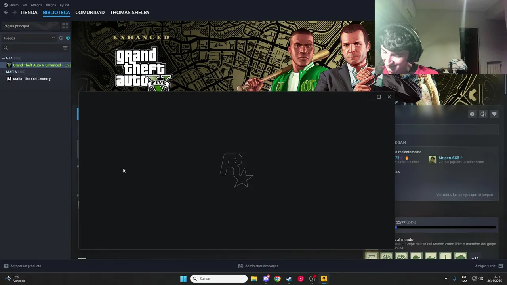Open the Amigos menu

point(36,5)
